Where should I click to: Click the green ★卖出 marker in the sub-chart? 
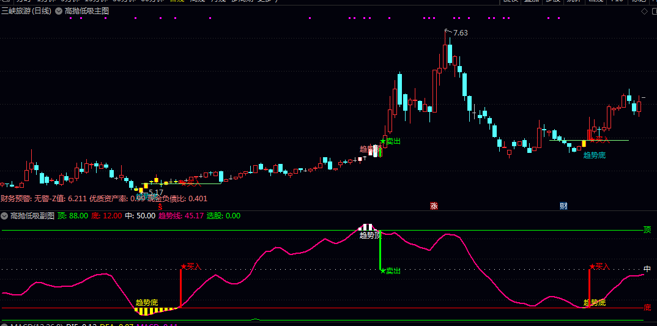pos(390,271)
